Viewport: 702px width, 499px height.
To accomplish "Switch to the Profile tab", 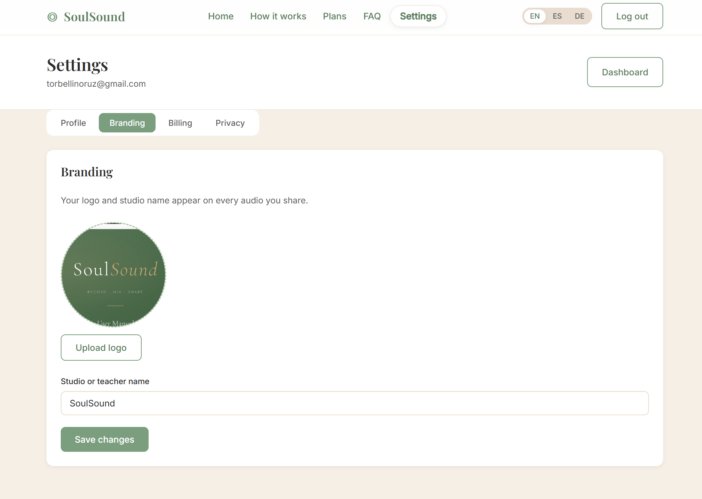I will point(73,123).
